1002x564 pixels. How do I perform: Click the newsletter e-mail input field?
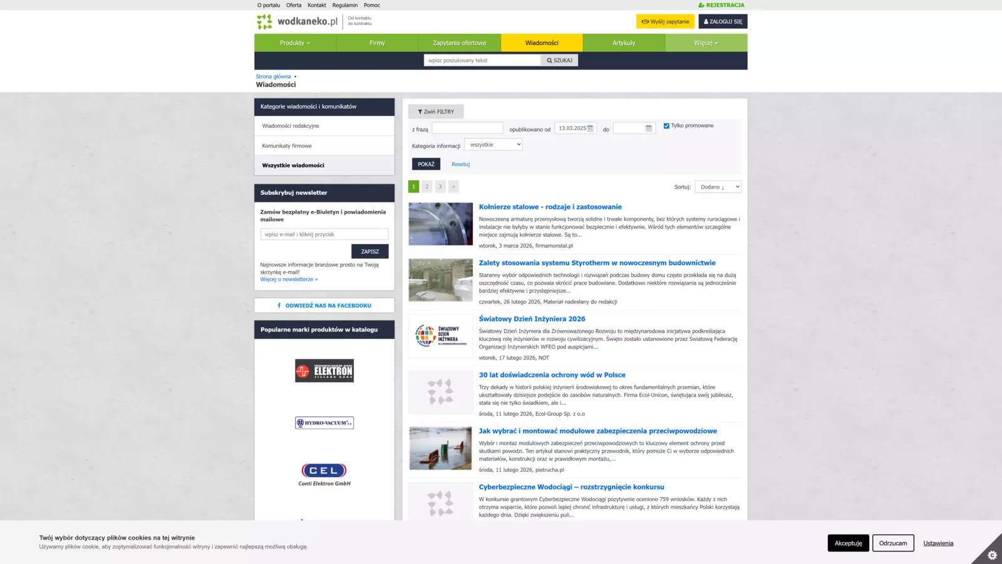click(x=324, y=234)
